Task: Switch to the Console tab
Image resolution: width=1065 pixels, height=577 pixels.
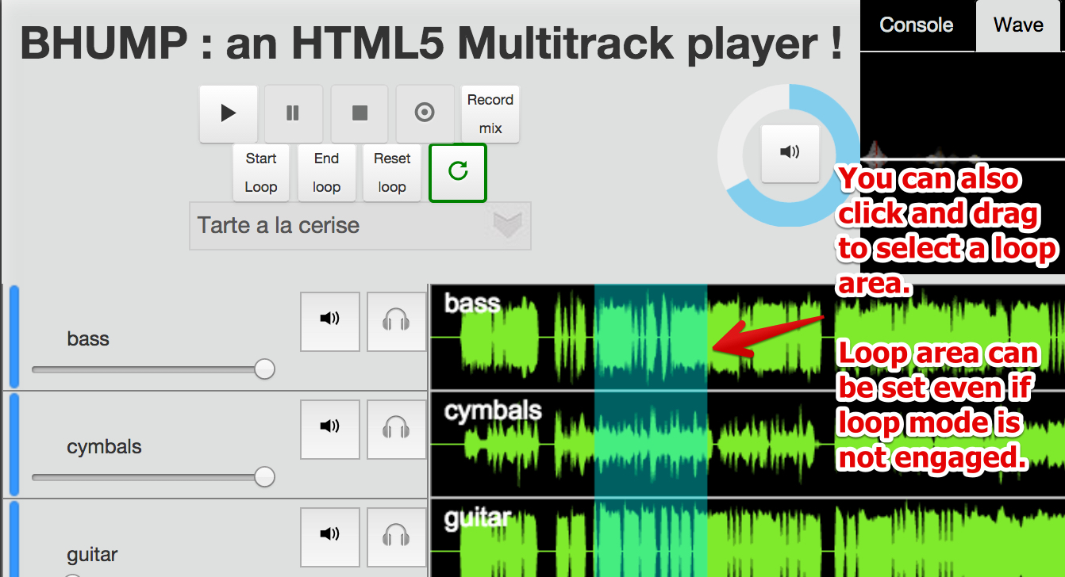Action: click(917, 25)
